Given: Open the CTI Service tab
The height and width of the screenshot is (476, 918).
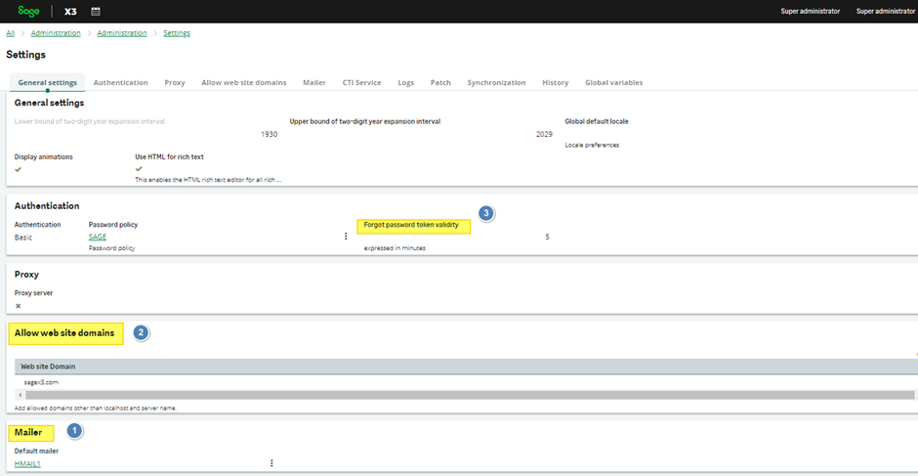Looking at the screenshot, I should pyautogui.click(x=361, y=83).
